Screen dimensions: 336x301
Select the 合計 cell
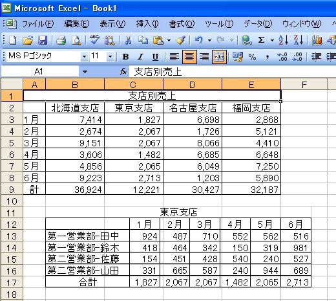[87, 282]
